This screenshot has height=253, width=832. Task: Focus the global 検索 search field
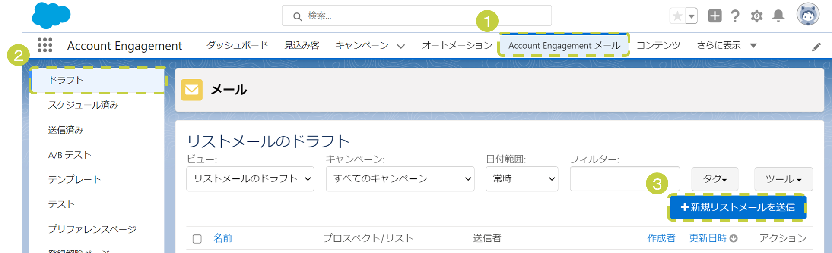(x=416, y=16)
